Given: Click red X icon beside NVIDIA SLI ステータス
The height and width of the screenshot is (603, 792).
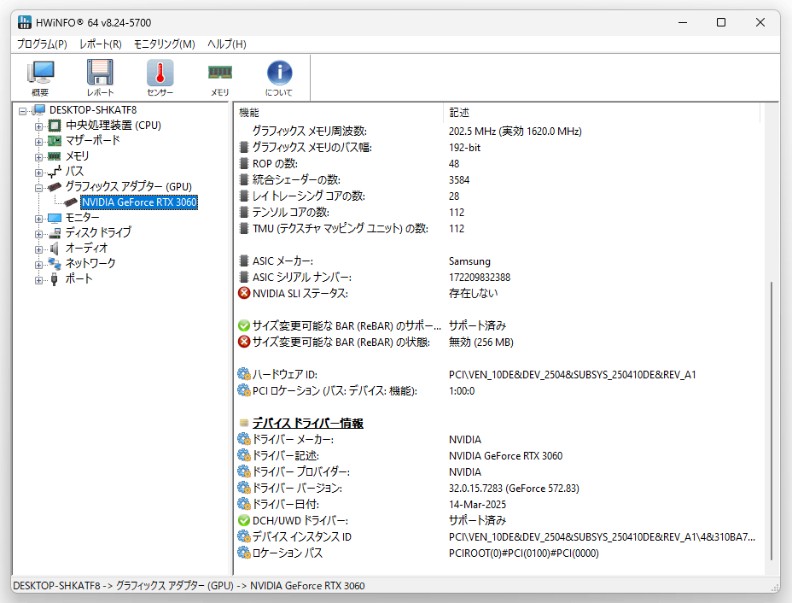Looking at the screenshot, I should (x=244, y=293).
